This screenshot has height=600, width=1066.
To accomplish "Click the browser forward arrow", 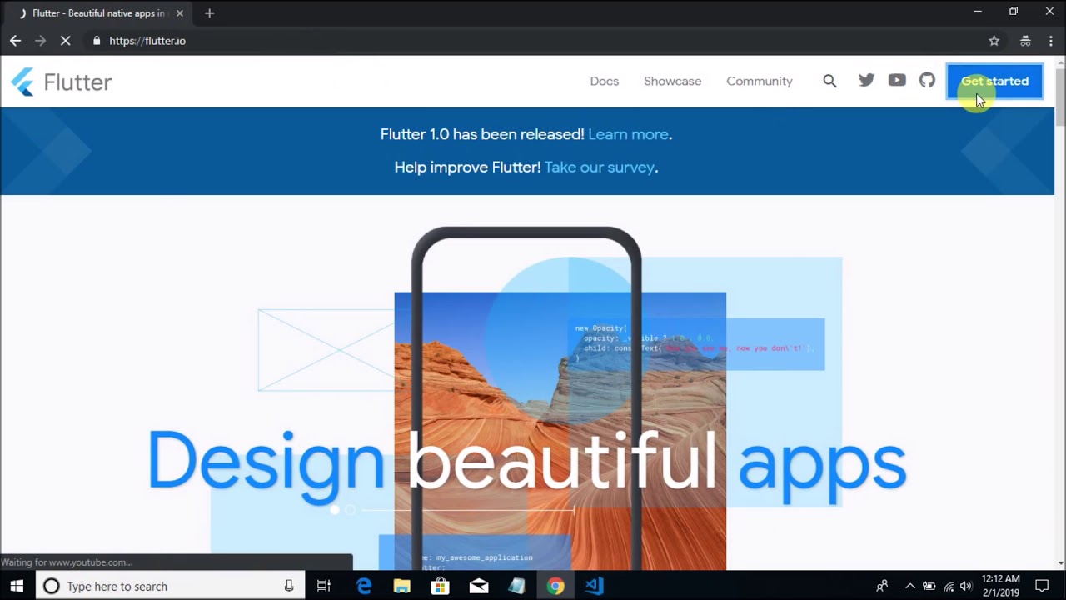I will coord(40,41).
